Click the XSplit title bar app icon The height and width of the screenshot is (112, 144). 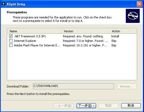click(x=3, y=4)
